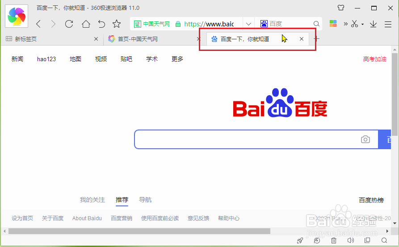The image size is (399, 247).
Task: Click the circular clock-plus icon in status bar
Action: 317,240
